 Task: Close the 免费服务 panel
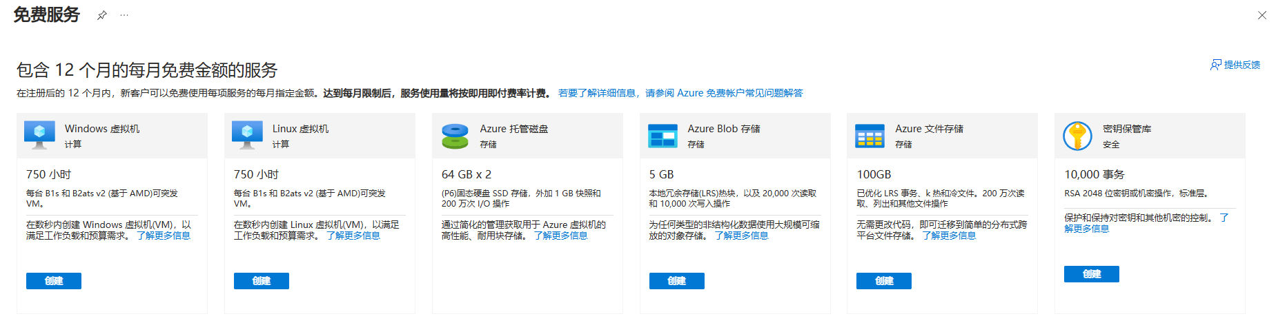pos(1262,15)
